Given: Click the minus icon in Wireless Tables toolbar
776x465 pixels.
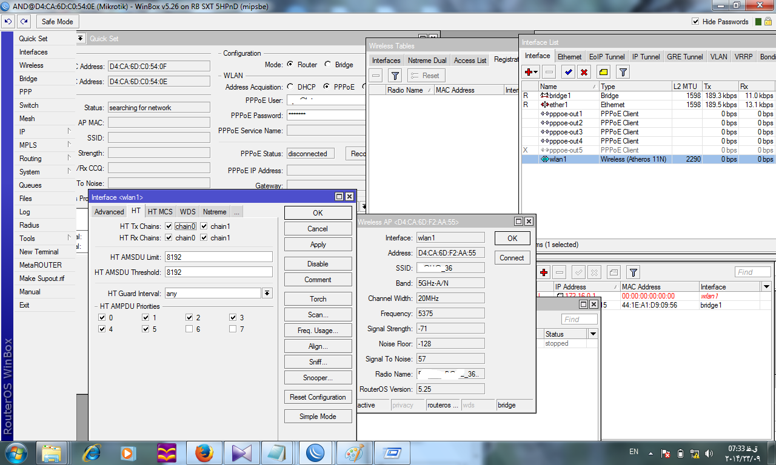Looking at the screenshot, I should pos(376,76).
